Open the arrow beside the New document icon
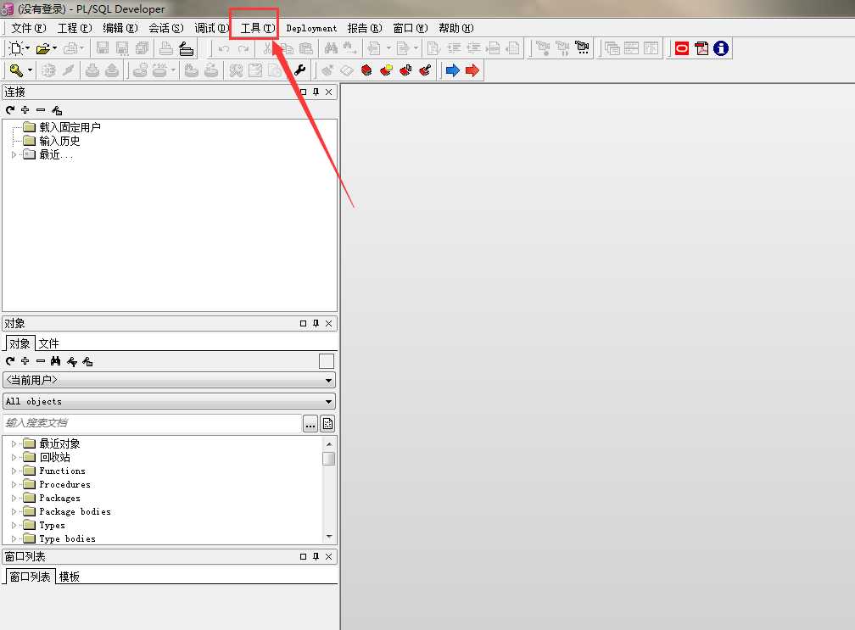This screenshot has width=855, height=630. pos(27,48)
